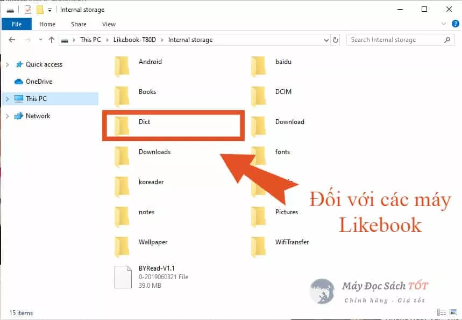Select Network in navigation pane

[38, 116]
